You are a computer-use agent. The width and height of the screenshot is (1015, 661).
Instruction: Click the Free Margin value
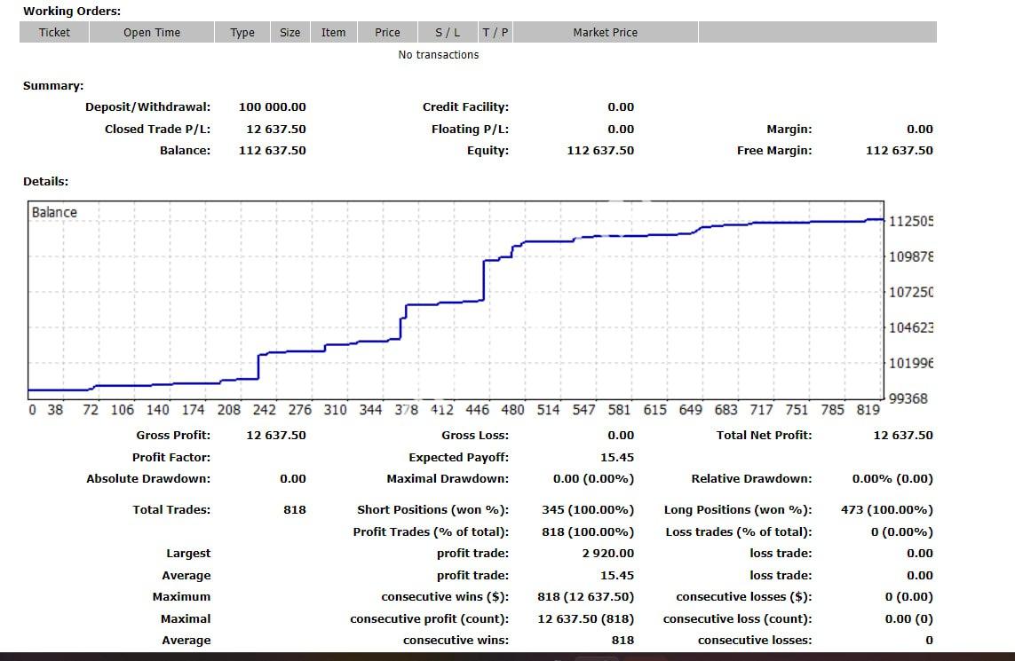(899, 151)
